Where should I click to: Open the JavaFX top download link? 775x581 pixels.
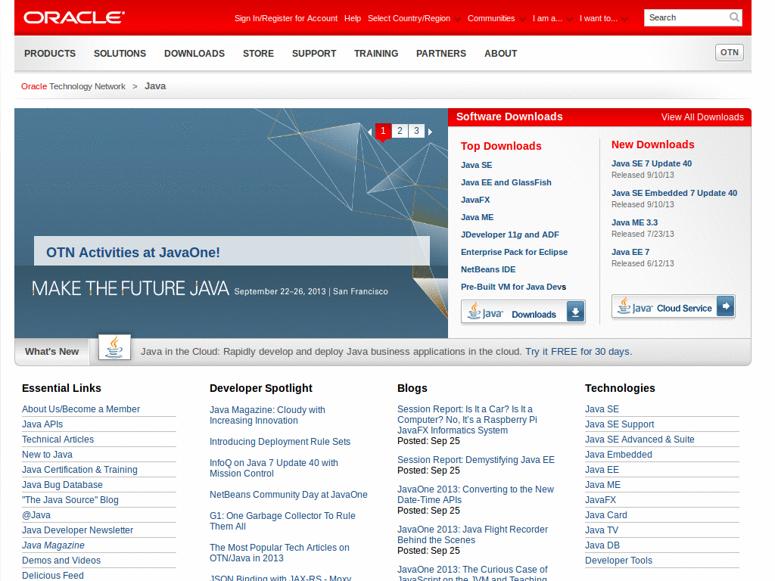[475, 200]
